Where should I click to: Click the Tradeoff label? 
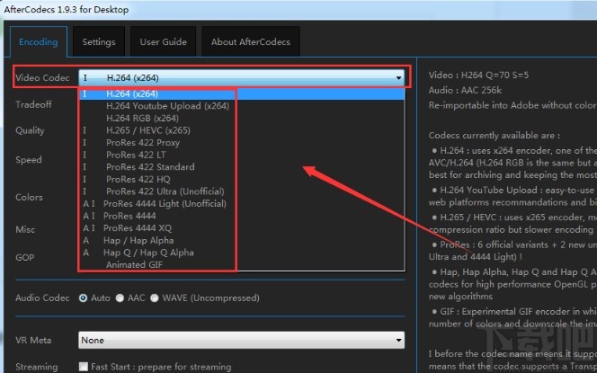point(33,104)
